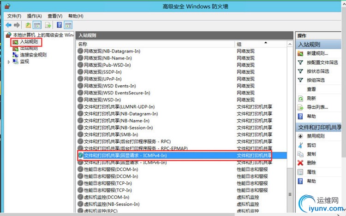Click the up one level folder icon
The height and width of the screenshot is (216, 346).
(x=28, y=25)
